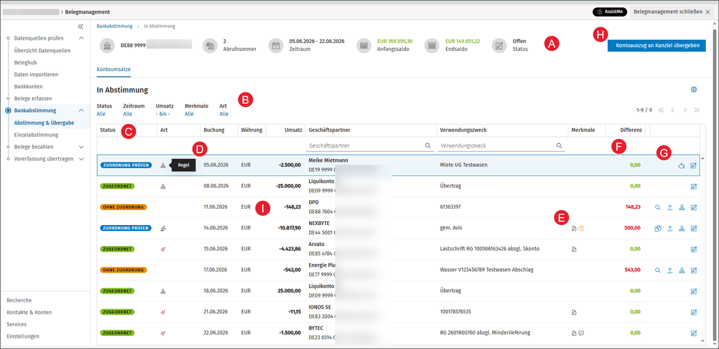Screen dimensions: 719x349
Task: Sort by the Buchung column header
Action: pyautogui.click(x=214, y=130)
